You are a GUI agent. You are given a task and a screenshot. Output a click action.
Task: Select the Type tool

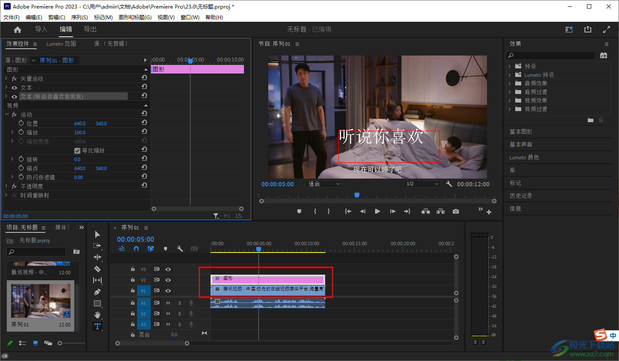[97, 326]
